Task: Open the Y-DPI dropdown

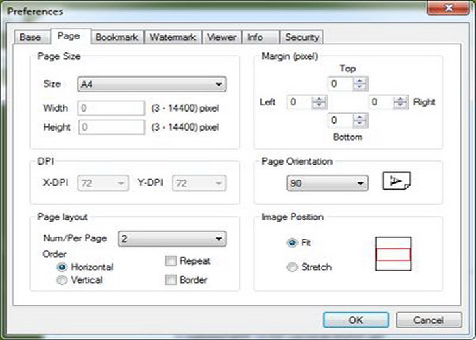Action: click(x=199, y=183)
